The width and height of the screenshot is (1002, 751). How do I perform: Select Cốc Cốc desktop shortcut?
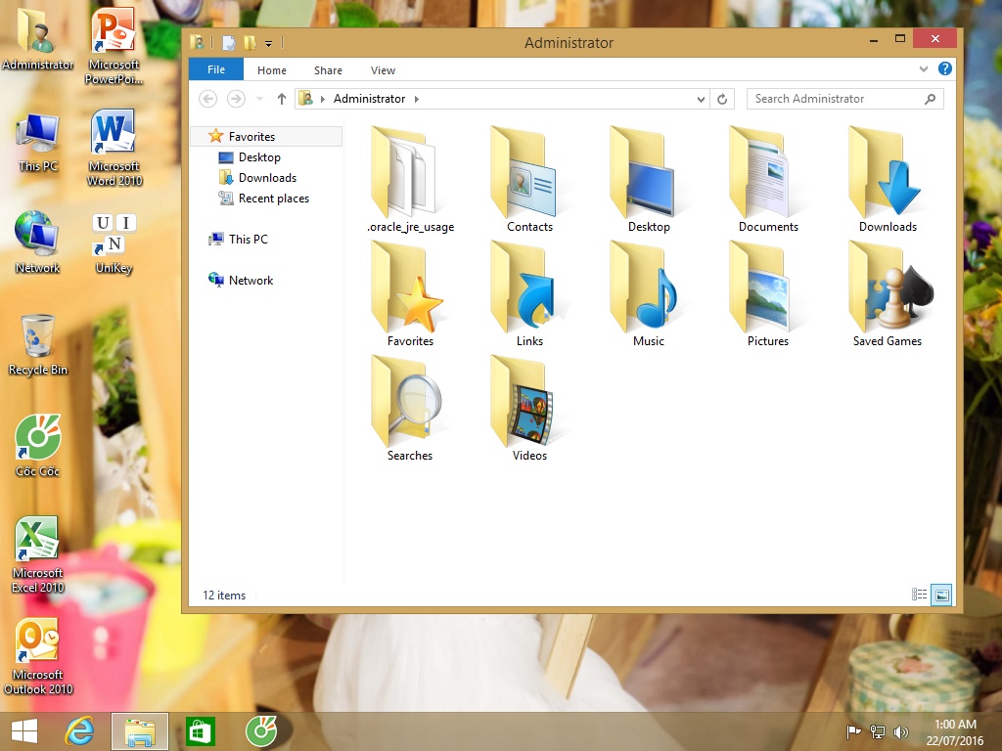tap(38, 446)
